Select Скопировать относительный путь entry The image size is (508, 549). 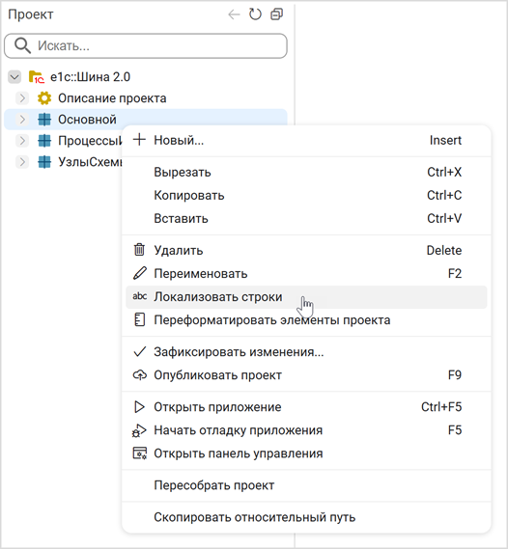tap(306, 517)
